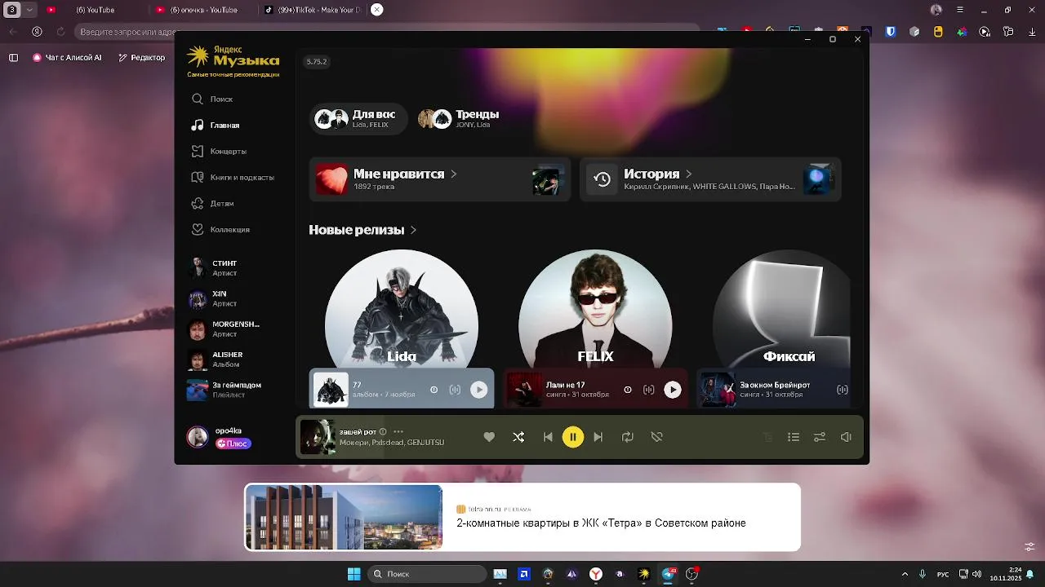The image size is (1045, 587).
Task: Click soundwave icon for За окном Брейнрот
Action: pyautogui.click(x=843, y=390)
